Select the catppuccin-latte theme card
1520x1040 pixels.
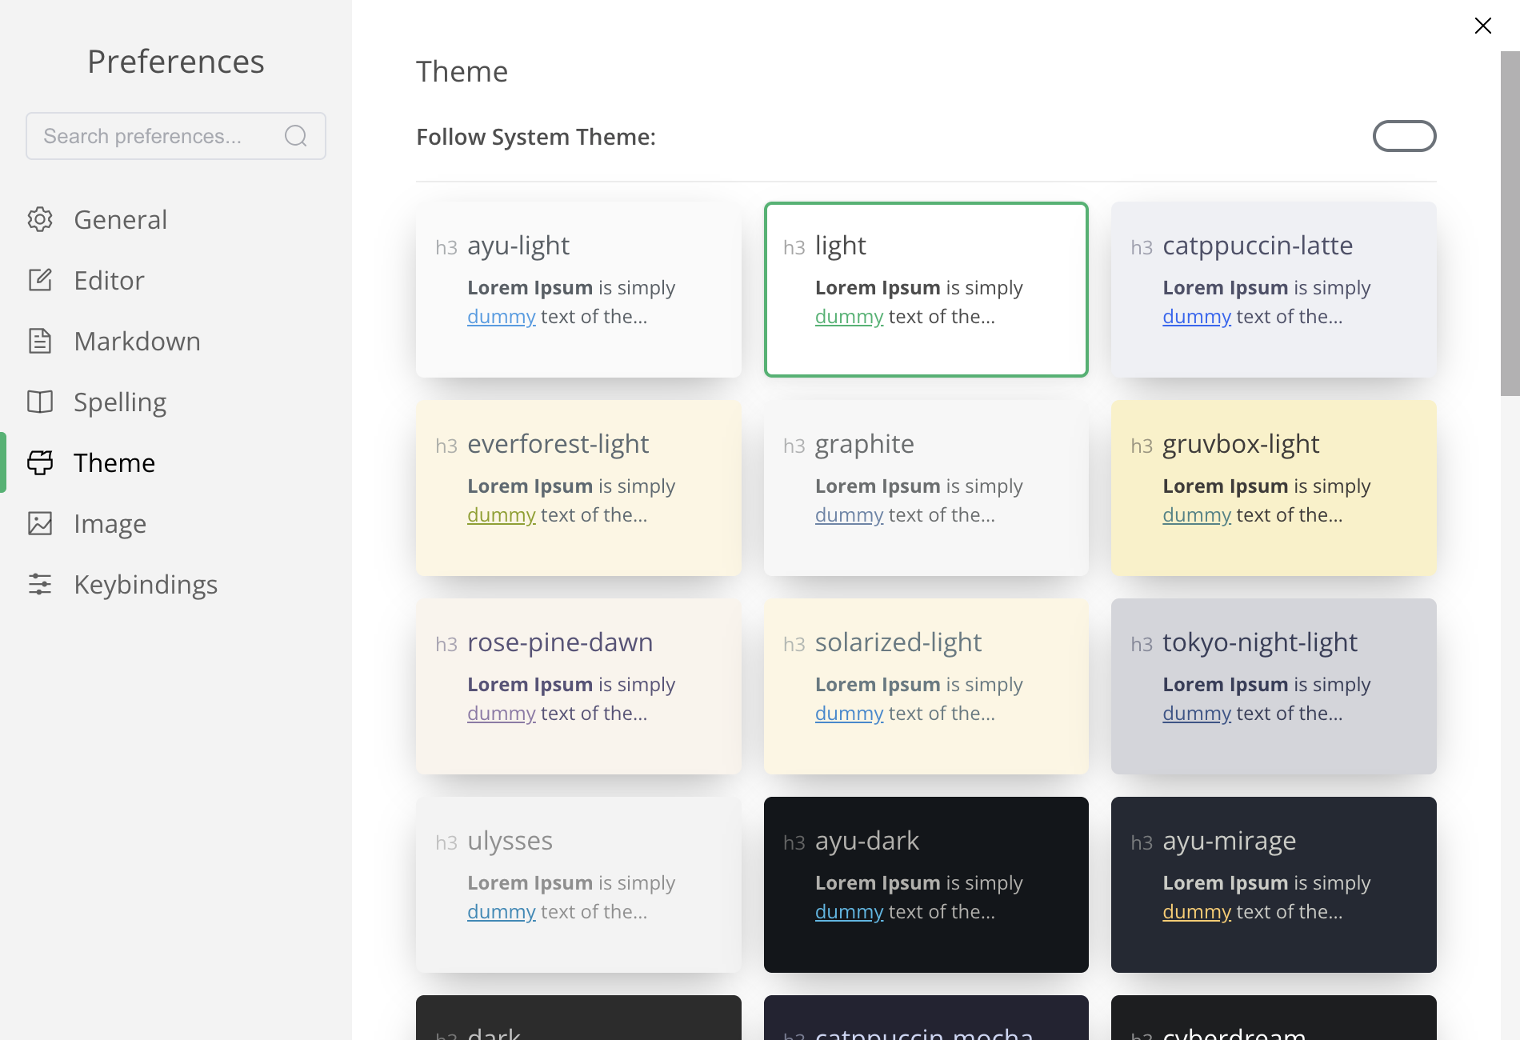pos(1274,290)
